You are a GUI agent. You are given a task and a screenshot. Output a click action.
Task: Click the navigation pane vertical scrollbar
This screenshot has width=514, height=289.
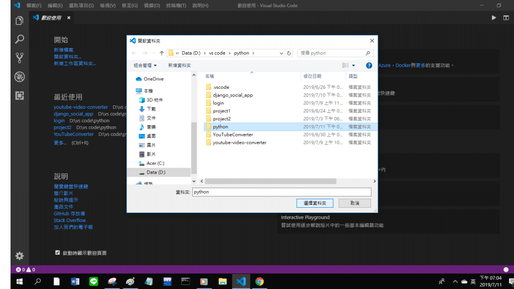pyautogui.click(x=194, y=148)
